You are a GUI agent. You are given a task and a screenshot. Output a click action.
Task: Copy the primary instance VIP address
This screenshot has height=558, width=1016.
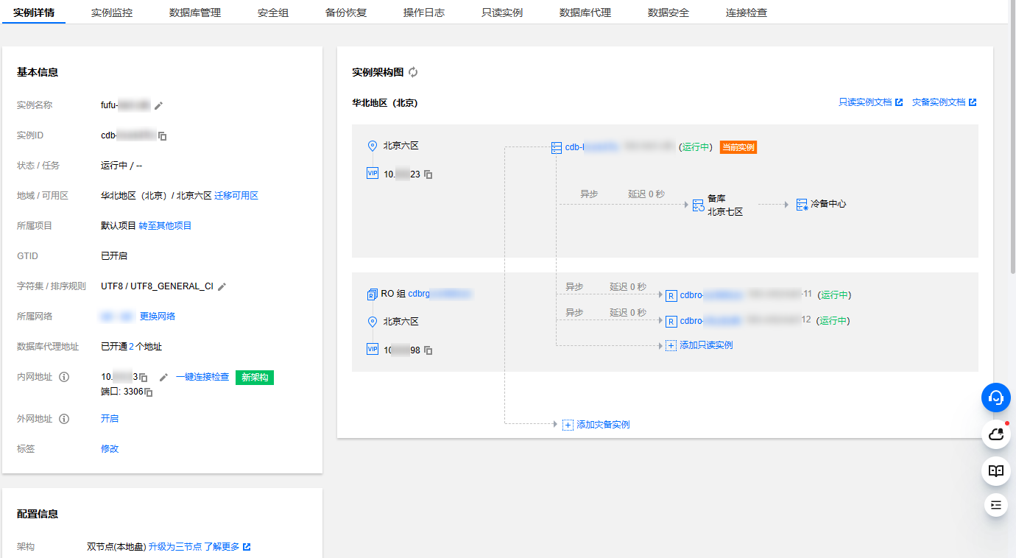coord(428,174)
